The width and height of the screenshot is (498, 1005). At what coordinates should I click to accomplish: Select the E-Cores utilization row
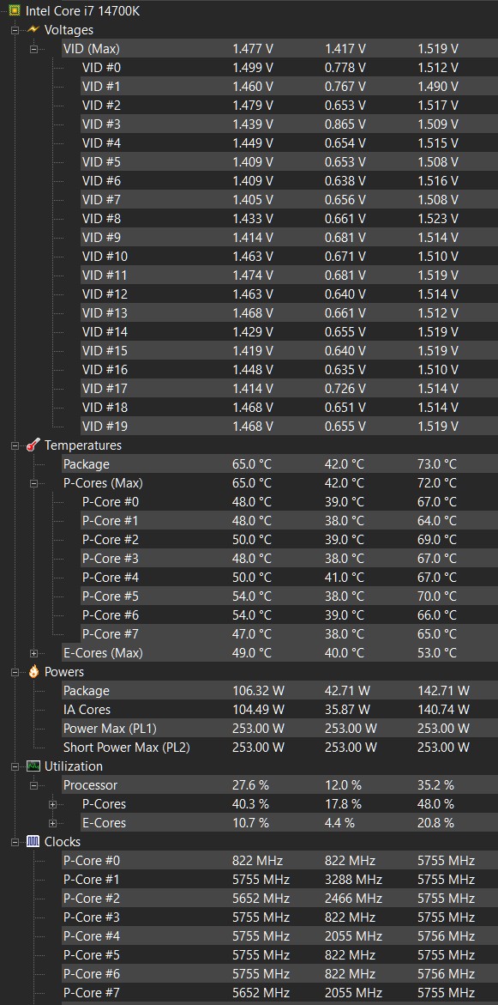[x=290, y=823]
